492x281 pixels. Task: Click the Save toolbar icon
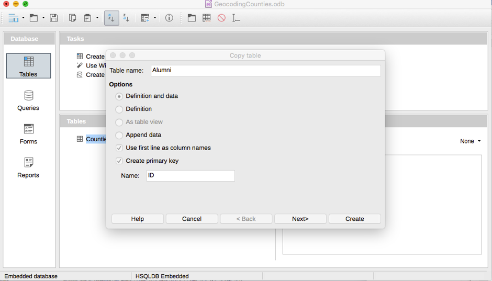[54, 18]
